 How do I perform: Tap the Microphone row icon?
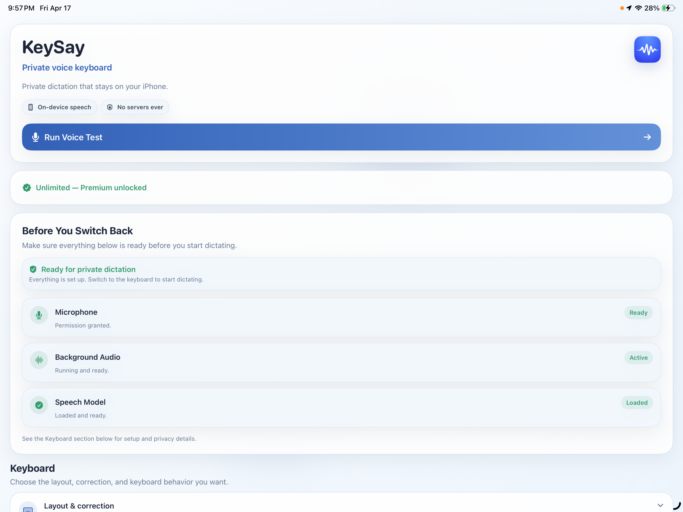(x=39, y=315)
